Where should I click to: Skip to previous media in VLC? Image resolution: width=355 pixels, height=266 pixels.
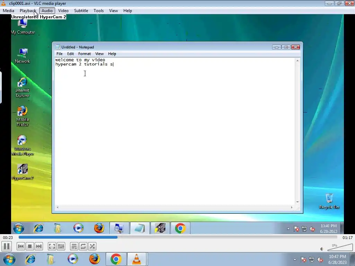pyautogui.click(x=20, y=246)
